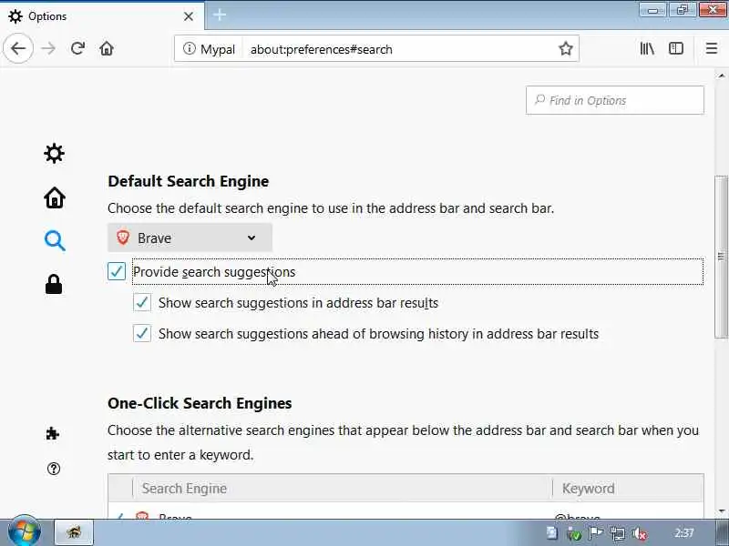Open support help question mark icon
Image resolution: width=729 pixels, height=546 pixels.
(54, 469)
